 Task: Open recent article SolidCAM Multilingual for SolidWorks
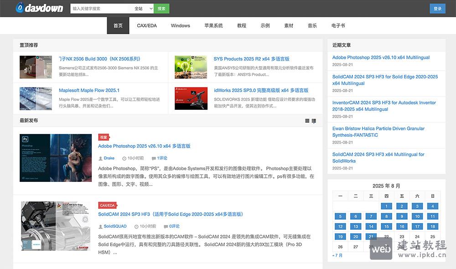coord(378,158)
